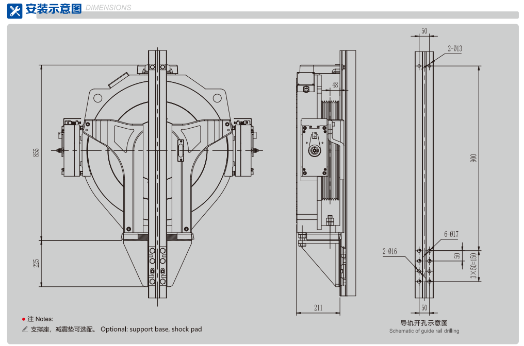Click the 2-Ø16 hole callout
The width and height of the screenshot is (524, 346).
coord(390,251)
